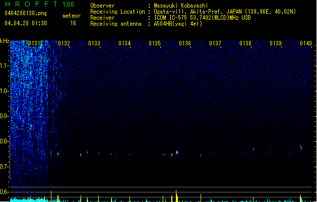Click the 0131 time marker
317x202 pixels.
[34, 43]
